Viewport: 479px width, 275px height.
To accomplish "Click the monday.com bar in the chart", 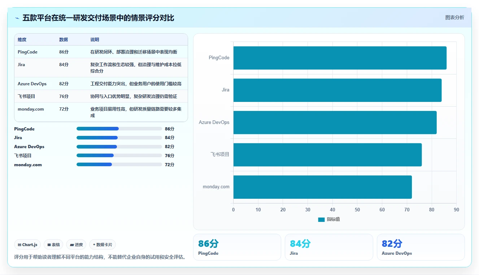I will [322, 187].
